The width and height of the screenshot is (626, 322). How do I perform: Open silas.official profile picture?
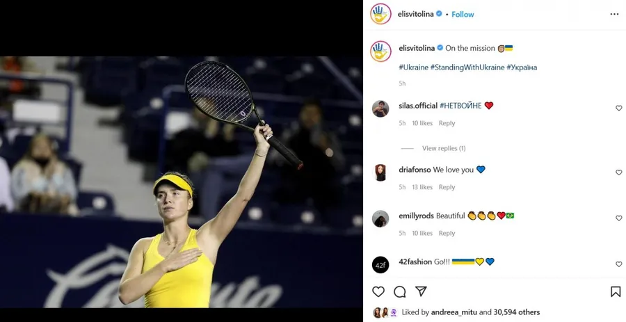(380, 108)
